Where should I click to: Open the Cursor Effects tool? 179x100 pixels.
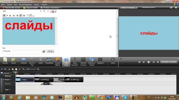(x=58, y=62)
